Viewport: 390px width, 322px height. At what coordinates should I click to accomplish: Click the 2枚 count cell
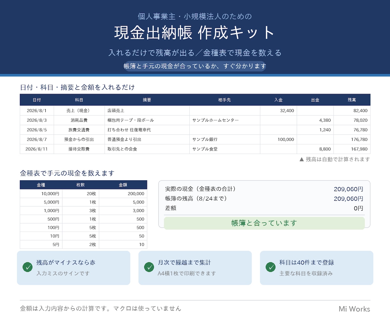coord(81,244)
